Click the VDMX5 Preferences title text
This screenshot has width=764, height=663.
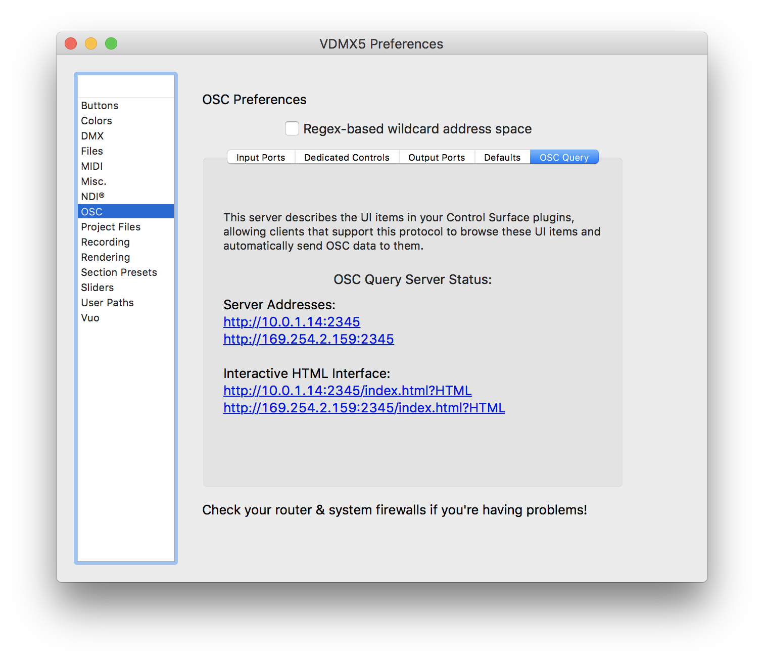click(x=381, y=44)
